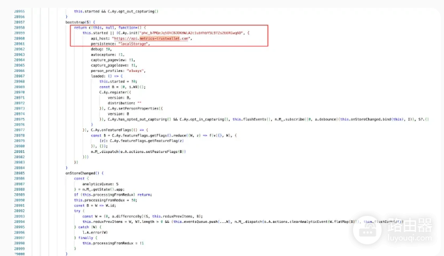Click the 'capture_pageview: !1' line
The image size is (444, 256).
[x=112, y=60]
